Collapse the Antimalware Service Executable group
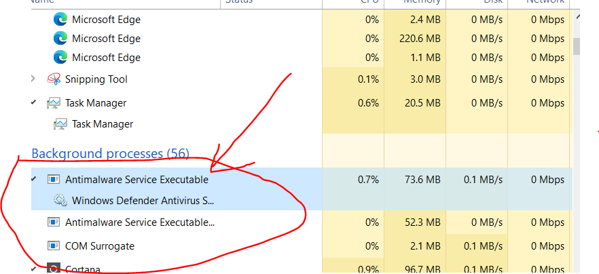This screenshot has width=599, height=274. (34, 178)
